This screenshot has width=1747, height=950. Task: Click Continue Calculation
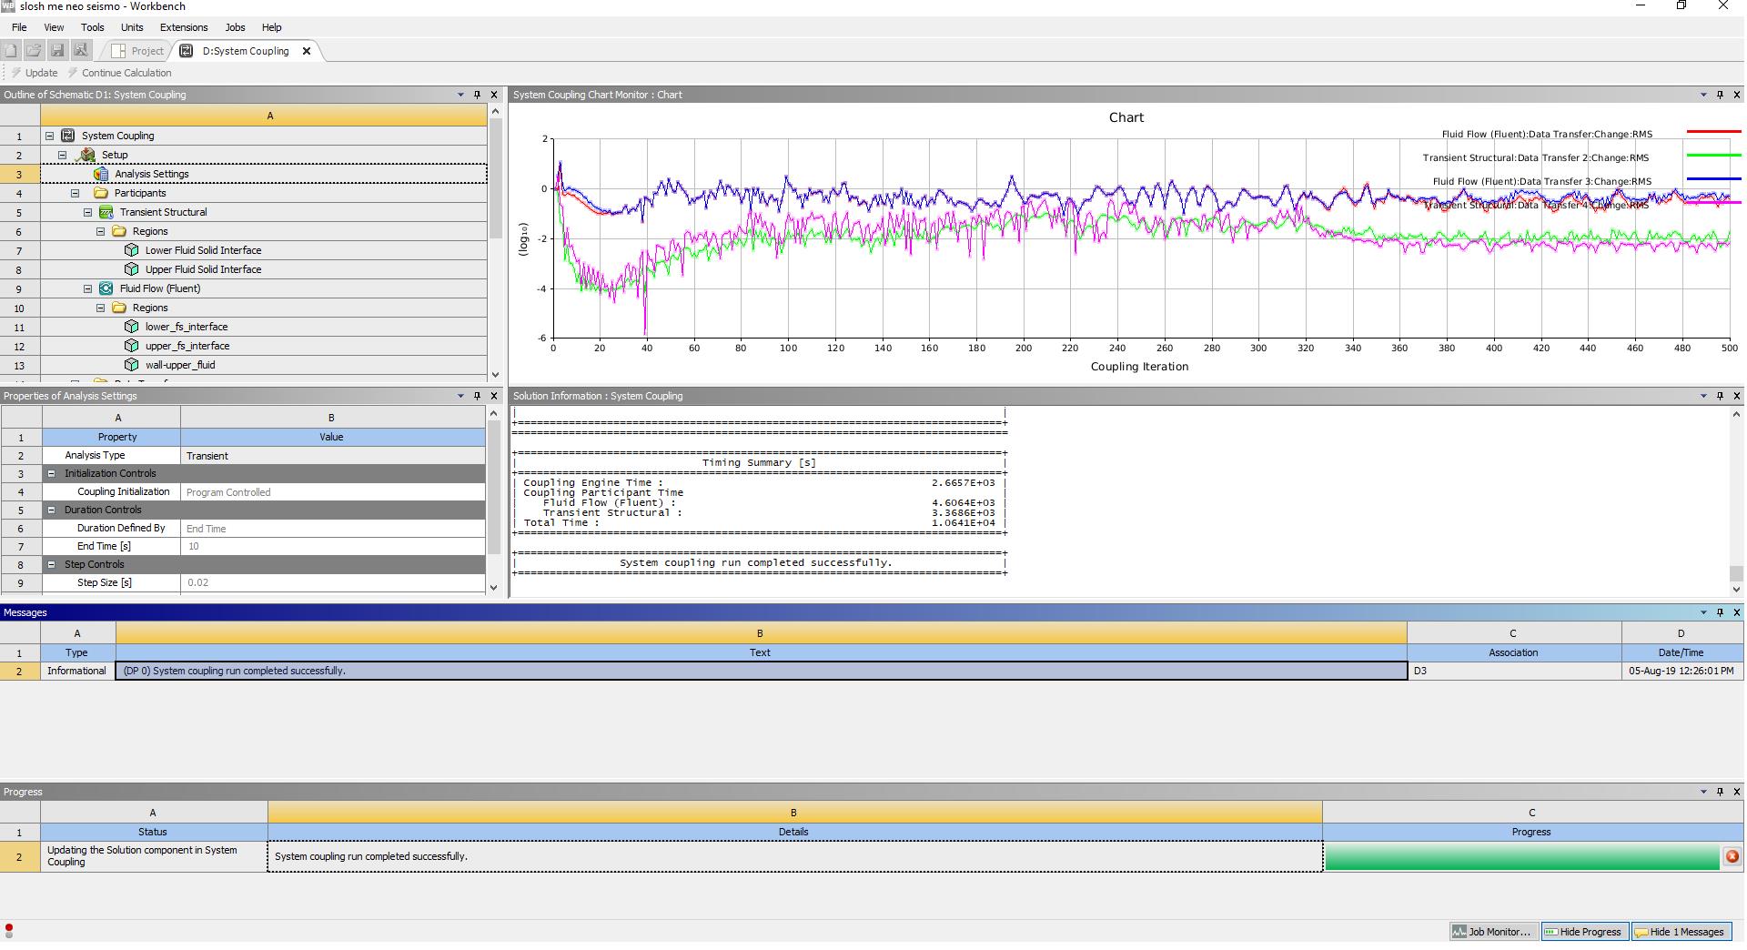[x=119, y=73]
